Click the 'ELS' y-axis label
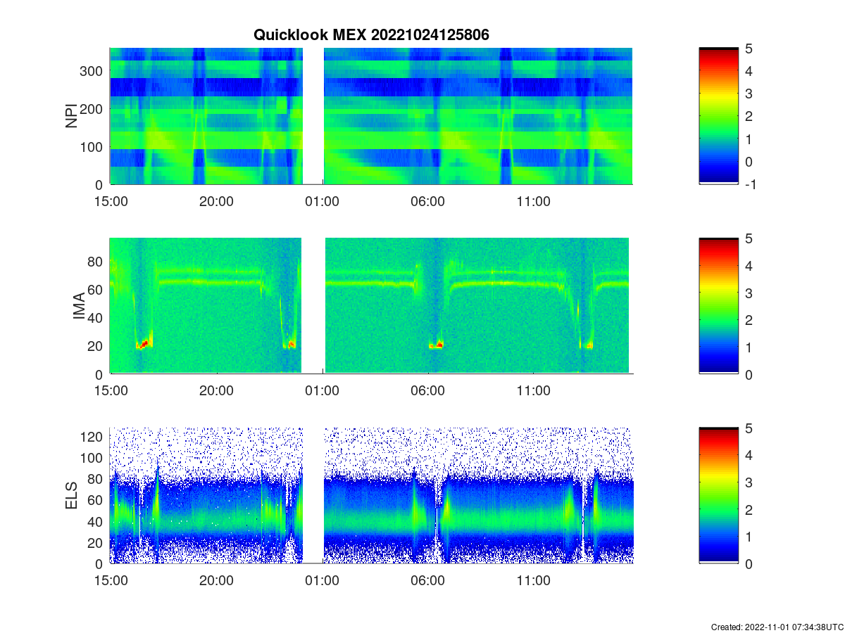 pos(71,496)
